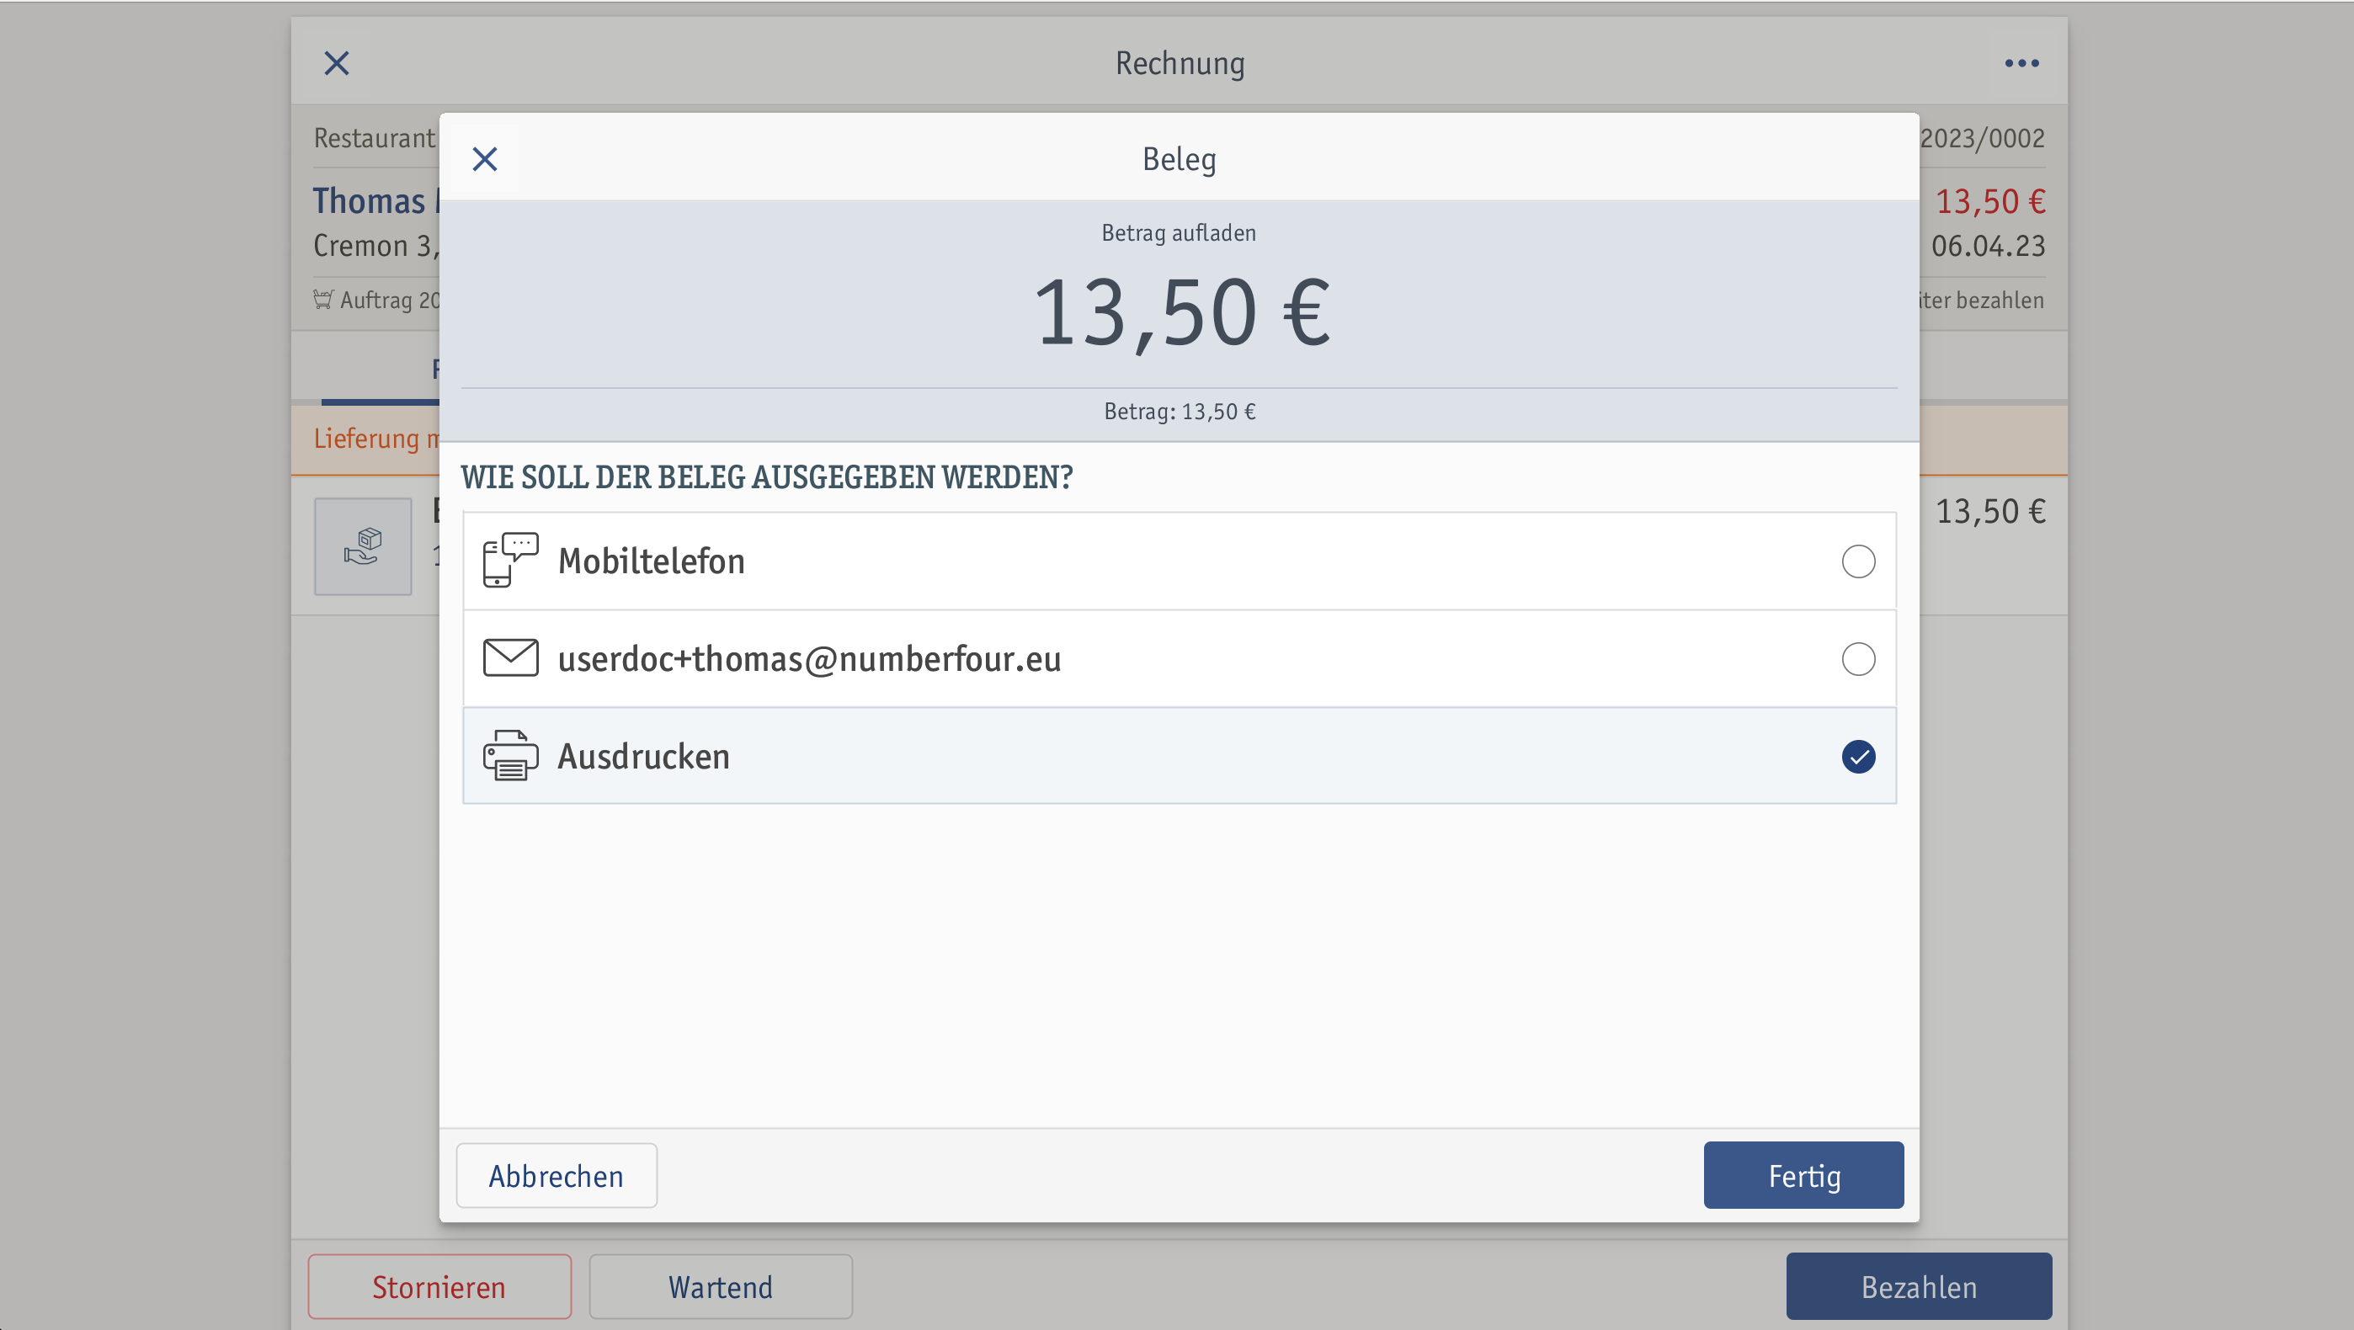Toggle the checked Ausdrucken radio button
2354x1330 pixels.
tap(1858, 757)
